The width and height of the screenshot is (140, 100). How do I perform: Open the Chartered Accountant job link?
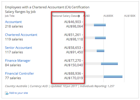(21, 35)
